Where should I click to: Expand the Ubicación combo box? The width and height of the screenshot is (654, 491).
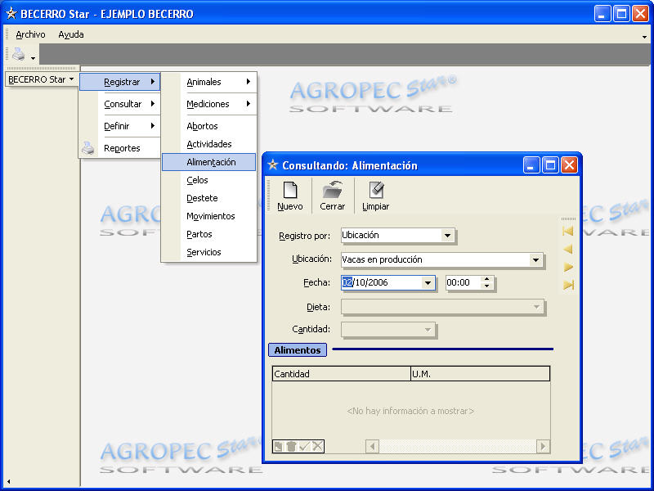click(535, 259)
